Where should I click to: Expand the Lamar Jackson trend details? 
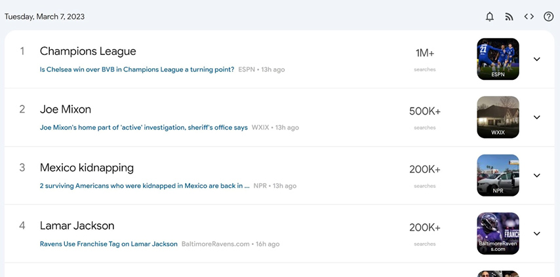point(536,233)
